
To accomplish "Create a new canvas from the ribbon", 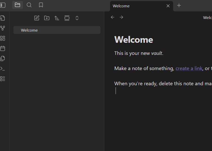I will click(x=3, y=38).
